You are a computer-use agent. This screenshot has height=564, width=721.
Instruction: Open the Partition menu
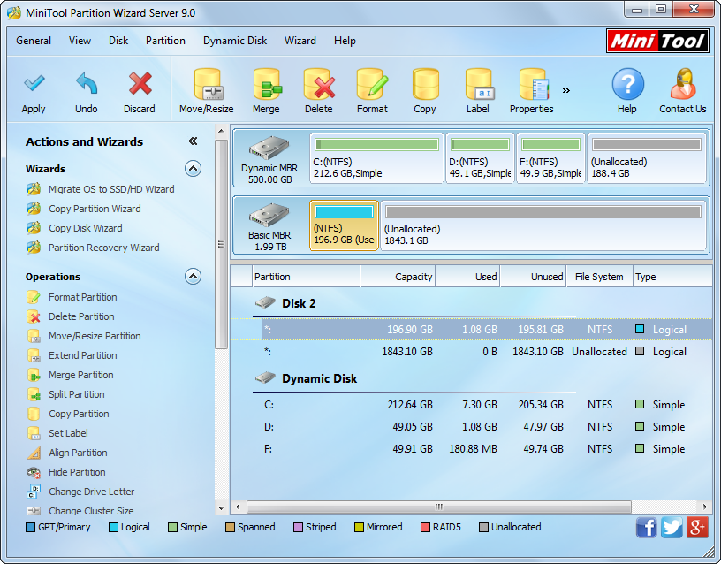[165, 41]
